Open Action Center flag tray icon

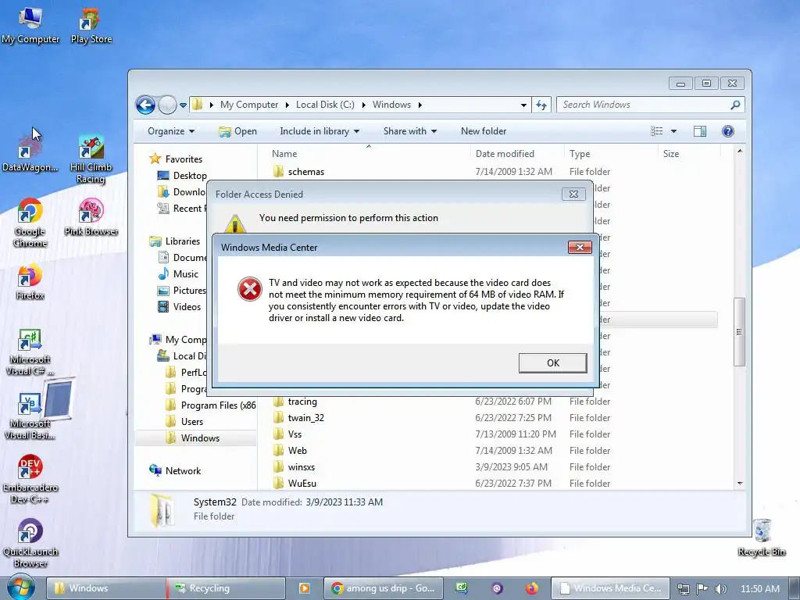click(702, 589)
